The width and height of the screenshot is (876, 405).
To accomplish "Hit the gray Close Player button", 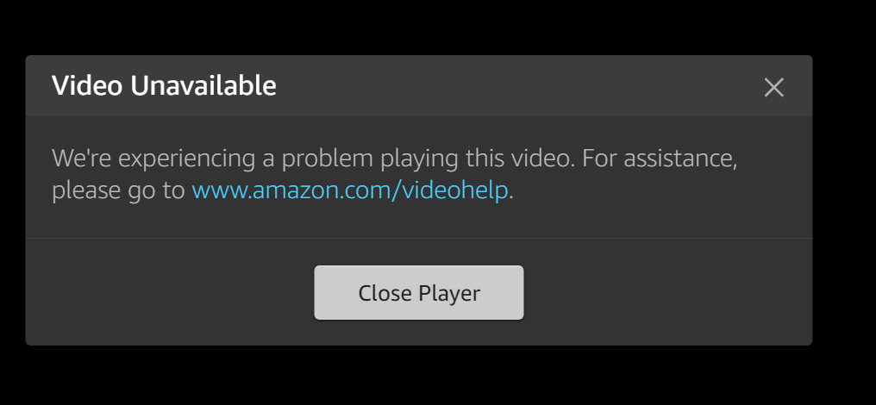I will tap(418, 293).
